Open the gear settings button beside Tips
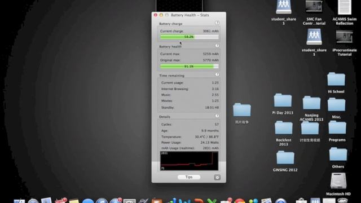This screenshot has width=361, height=203. coord(217,178)
